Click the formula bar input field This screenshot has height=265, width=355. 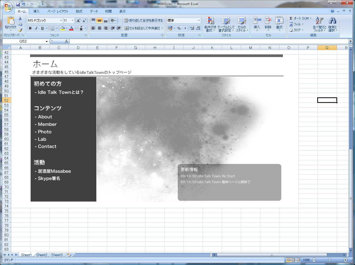(209, 41)
